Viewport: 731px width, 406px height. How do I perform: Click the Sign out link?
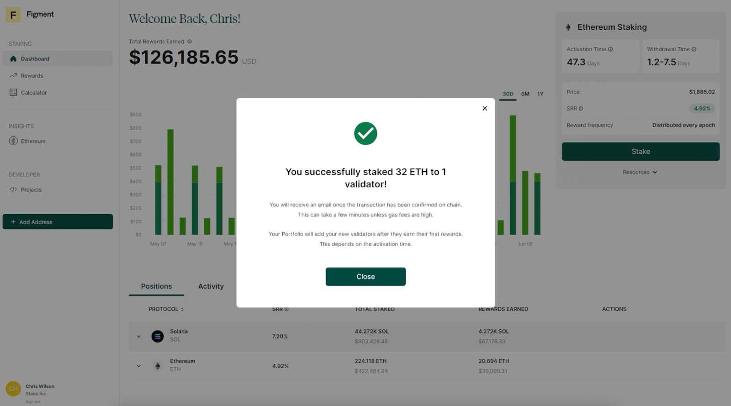coord(33,402)
